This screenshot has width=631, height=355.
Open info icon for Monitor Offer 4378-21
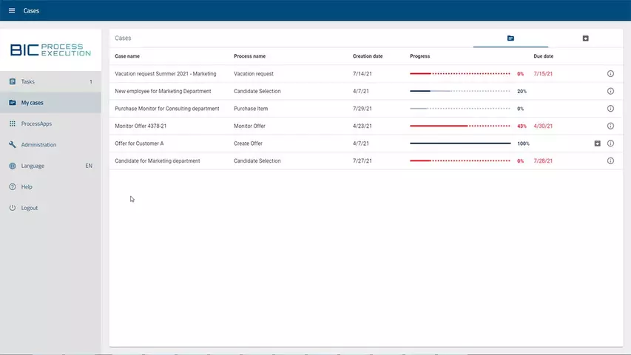tap(610, 126)
